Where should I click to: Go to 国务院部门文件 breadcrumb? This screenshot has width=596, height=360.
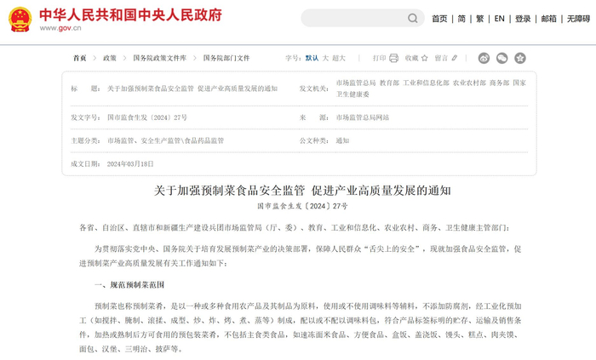(226, 58)
